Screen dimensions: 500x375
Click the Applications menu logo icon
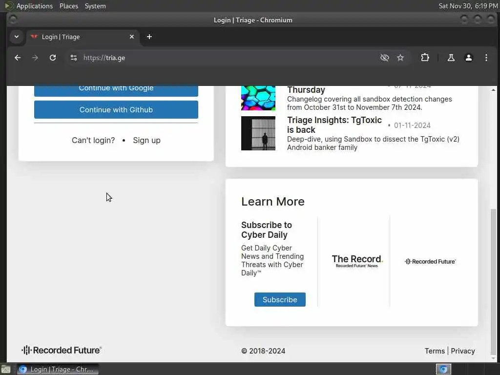(9, 6)
